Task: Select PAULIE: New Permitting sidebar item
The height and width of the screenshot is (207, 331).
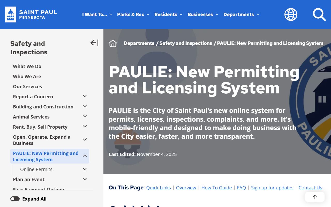Action: [46, 156]
